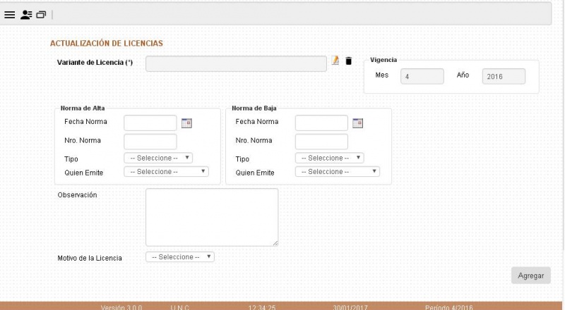Screen dimensions: 565x310
Task: Open the Motivo de la Licencia dropdown
Action: tap(179, 256)
